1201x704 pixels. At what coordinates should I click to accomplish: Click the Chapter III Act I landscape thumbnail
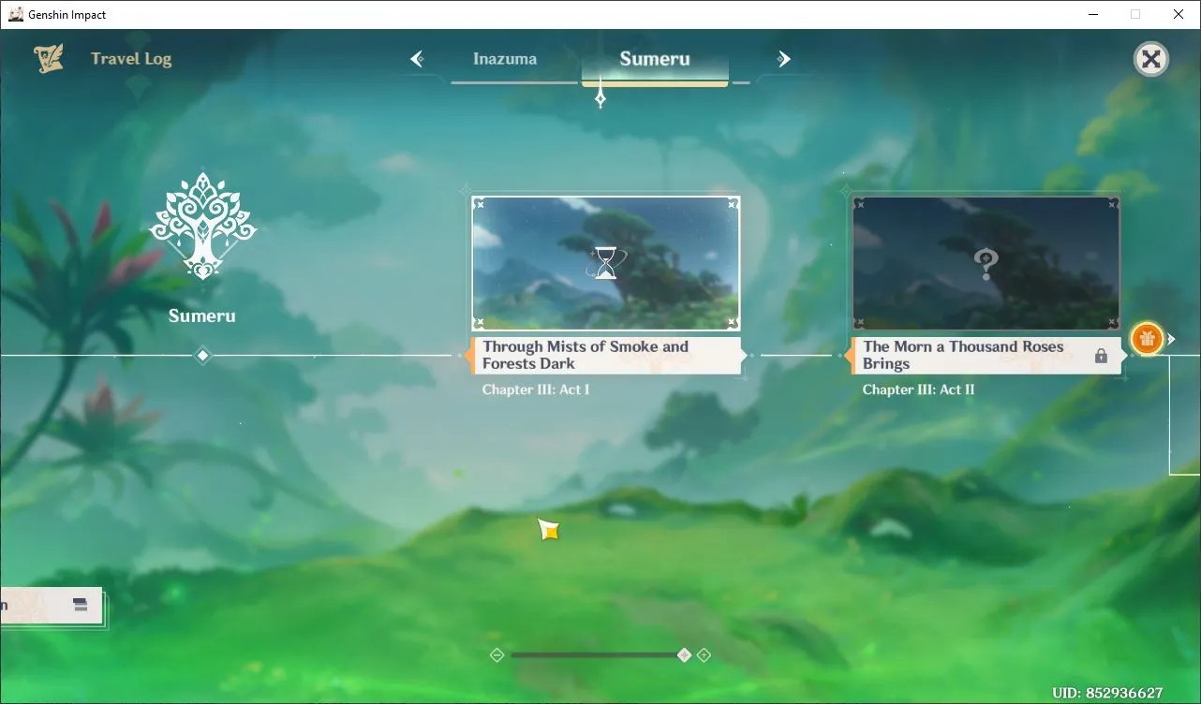(x=606, y=263)
